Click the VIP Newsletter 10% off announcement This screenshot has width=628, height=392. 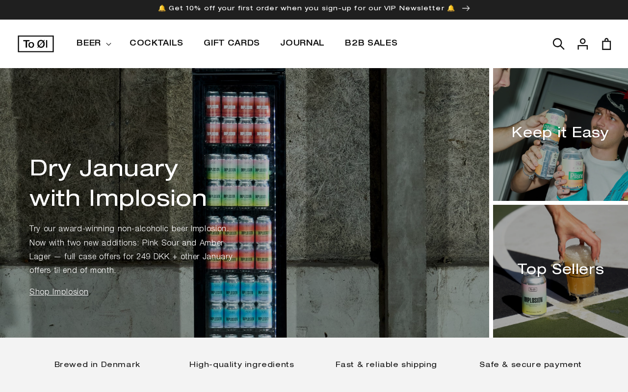coord(307,8)
